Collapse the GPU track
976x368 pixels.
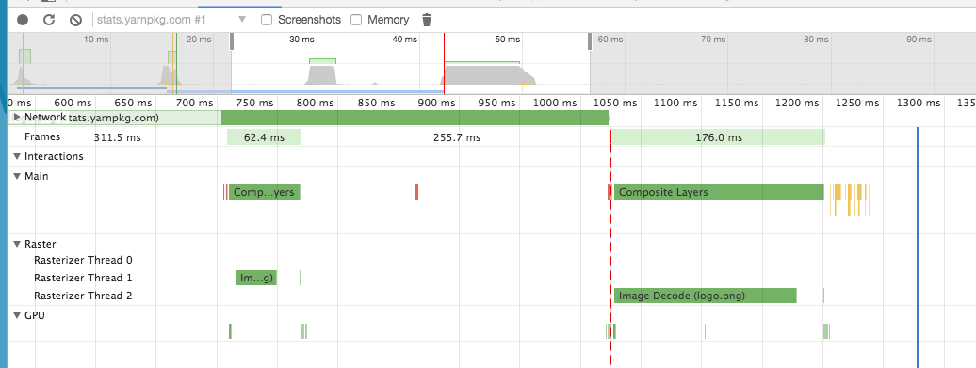17,316
